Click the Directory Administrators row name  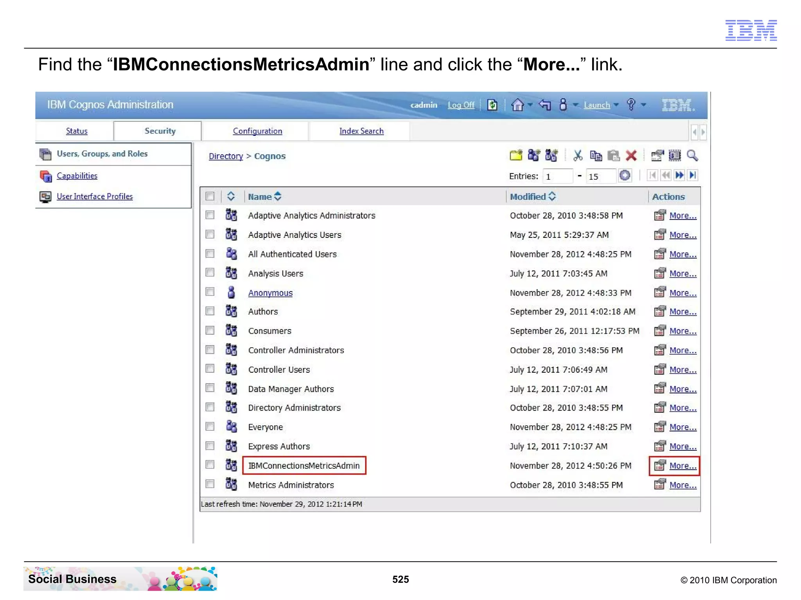294,408
